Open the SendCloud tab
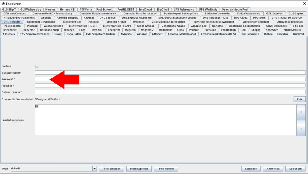Screen dimensions: 308x174 [145, 9]
